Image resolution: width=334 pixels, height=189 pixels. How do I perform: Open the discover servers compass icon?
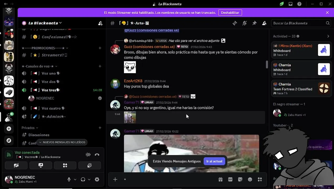coord(9,140)
